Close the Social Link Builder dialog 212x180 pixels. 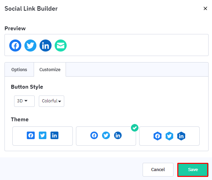click(x=205, y=9)
